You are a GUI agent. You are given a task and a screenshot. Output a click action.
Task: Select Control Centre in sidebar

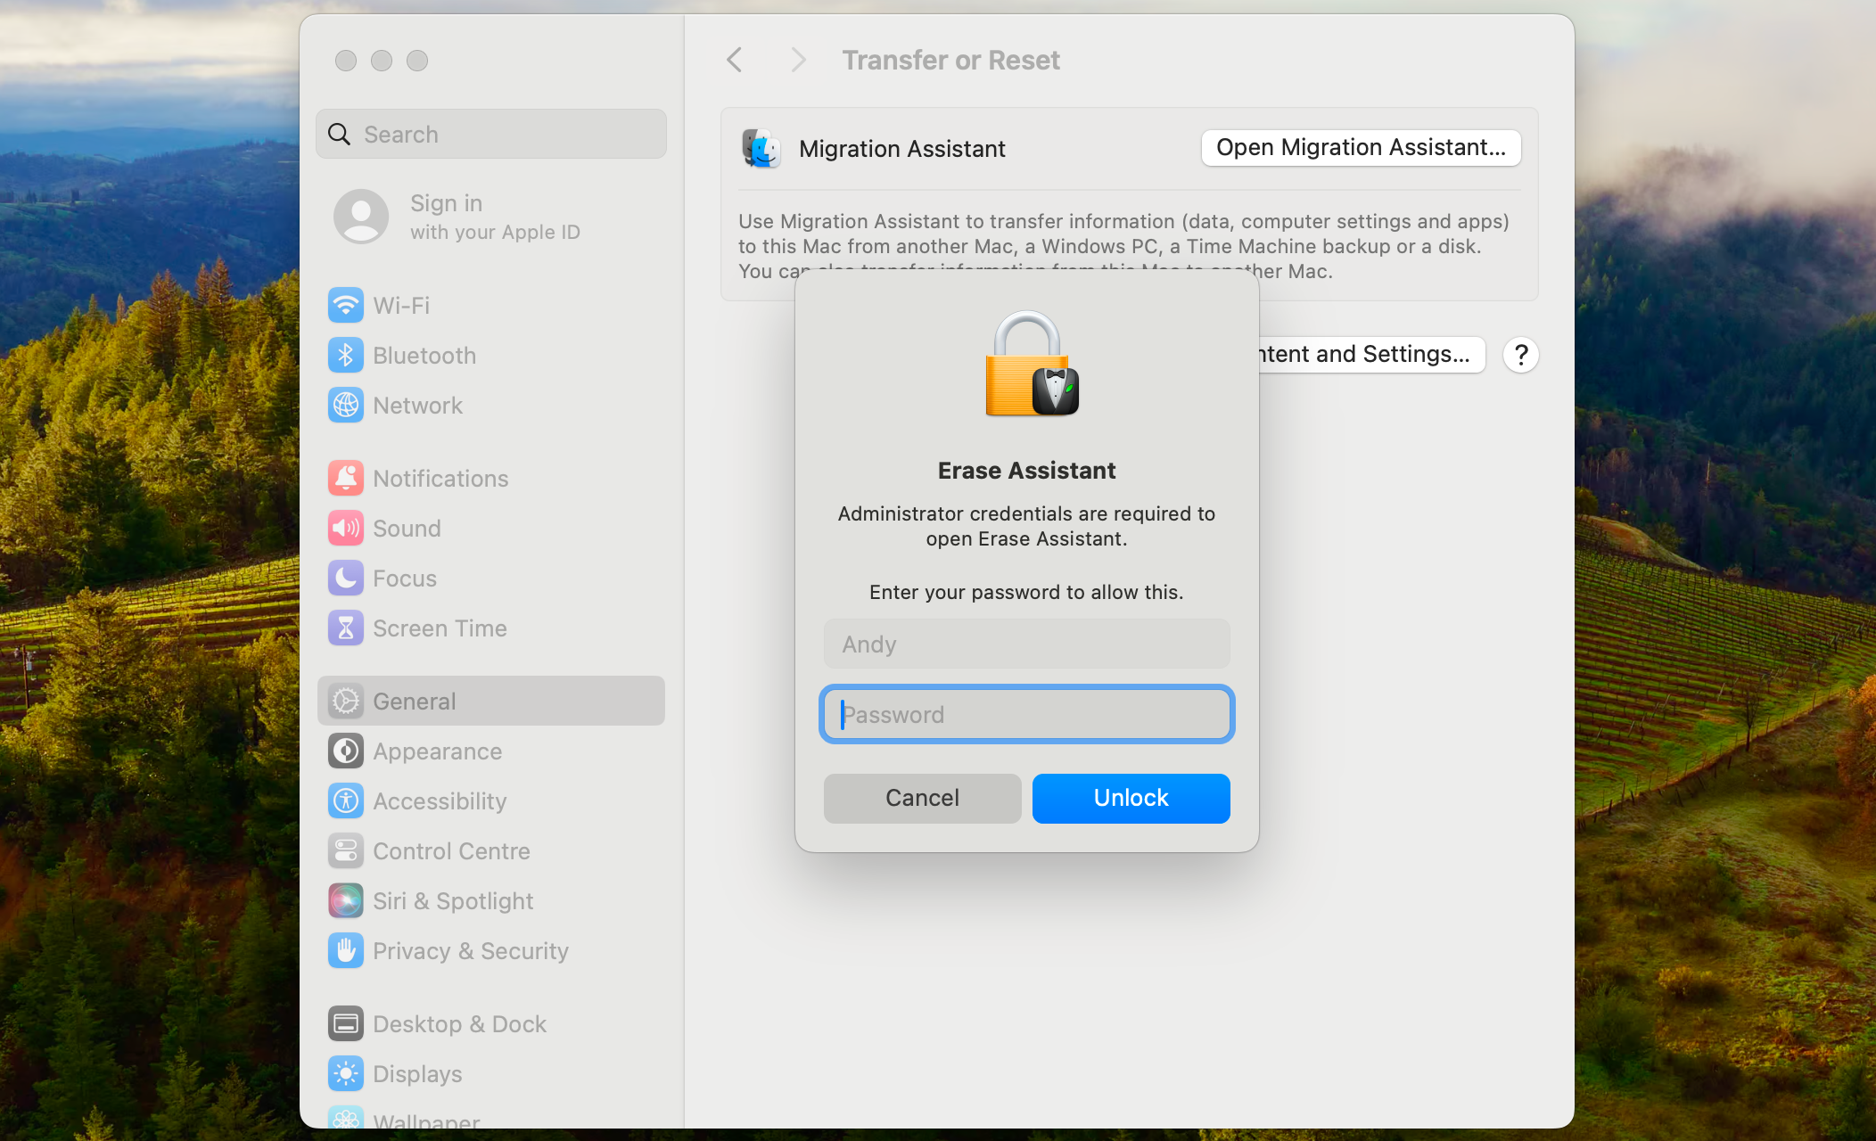[450, 851]
